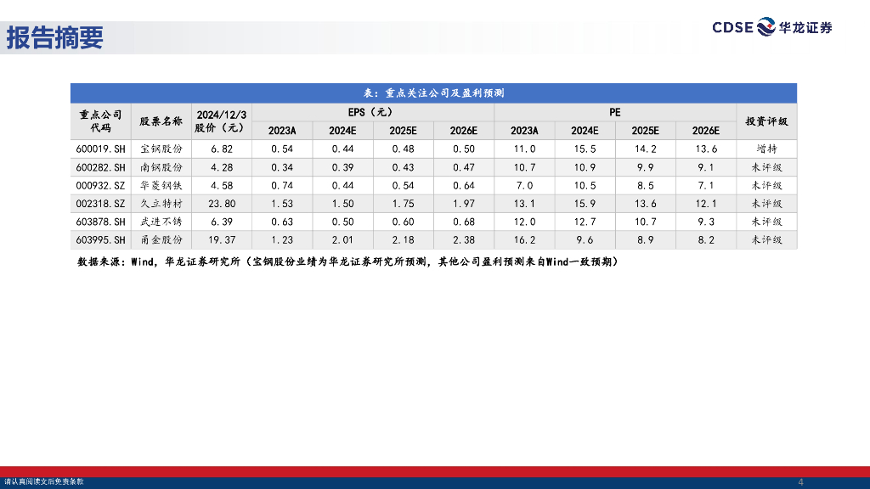
Task: Click 久立特材 2025E EPS 1.75
Action: (403, 204)
